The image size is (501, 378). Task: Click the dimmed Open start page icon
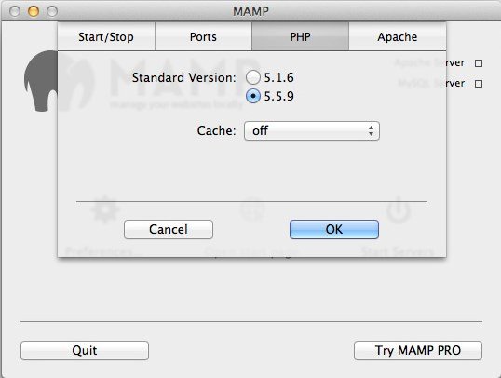coord(252,209)
